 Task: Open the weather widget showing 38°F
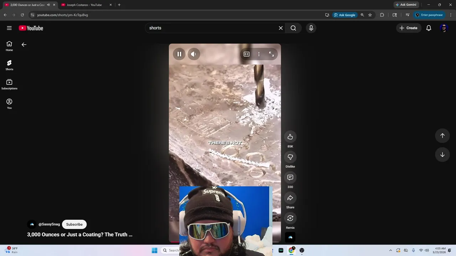[12, 250]
